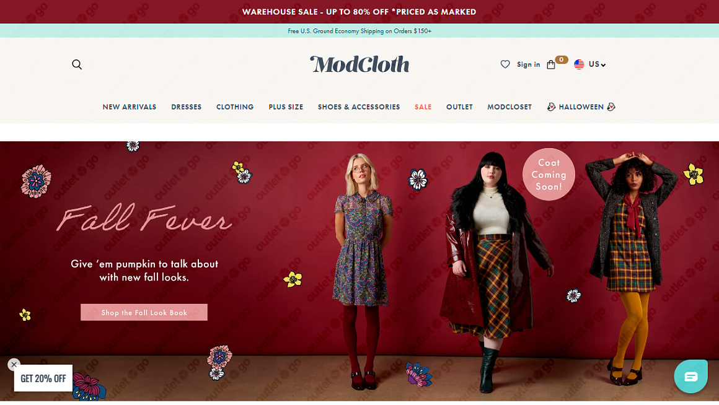
Task: Click Shop the Fall Look Book button
Action: pos(144,313)
